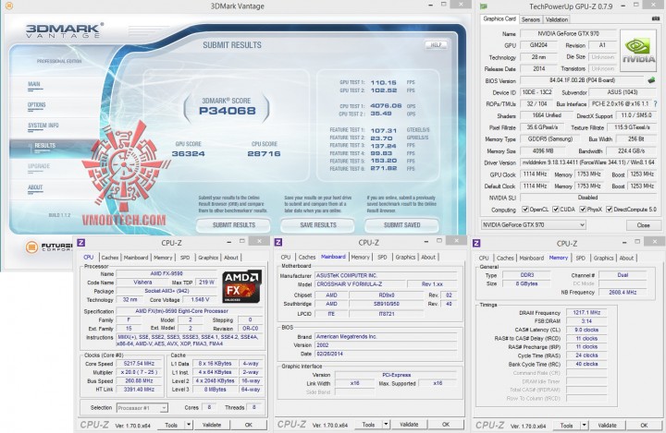Viewport: 666px width, 433px height.
Task: Select Memory tab in CPU-Z Memory window
Action: 559,258
